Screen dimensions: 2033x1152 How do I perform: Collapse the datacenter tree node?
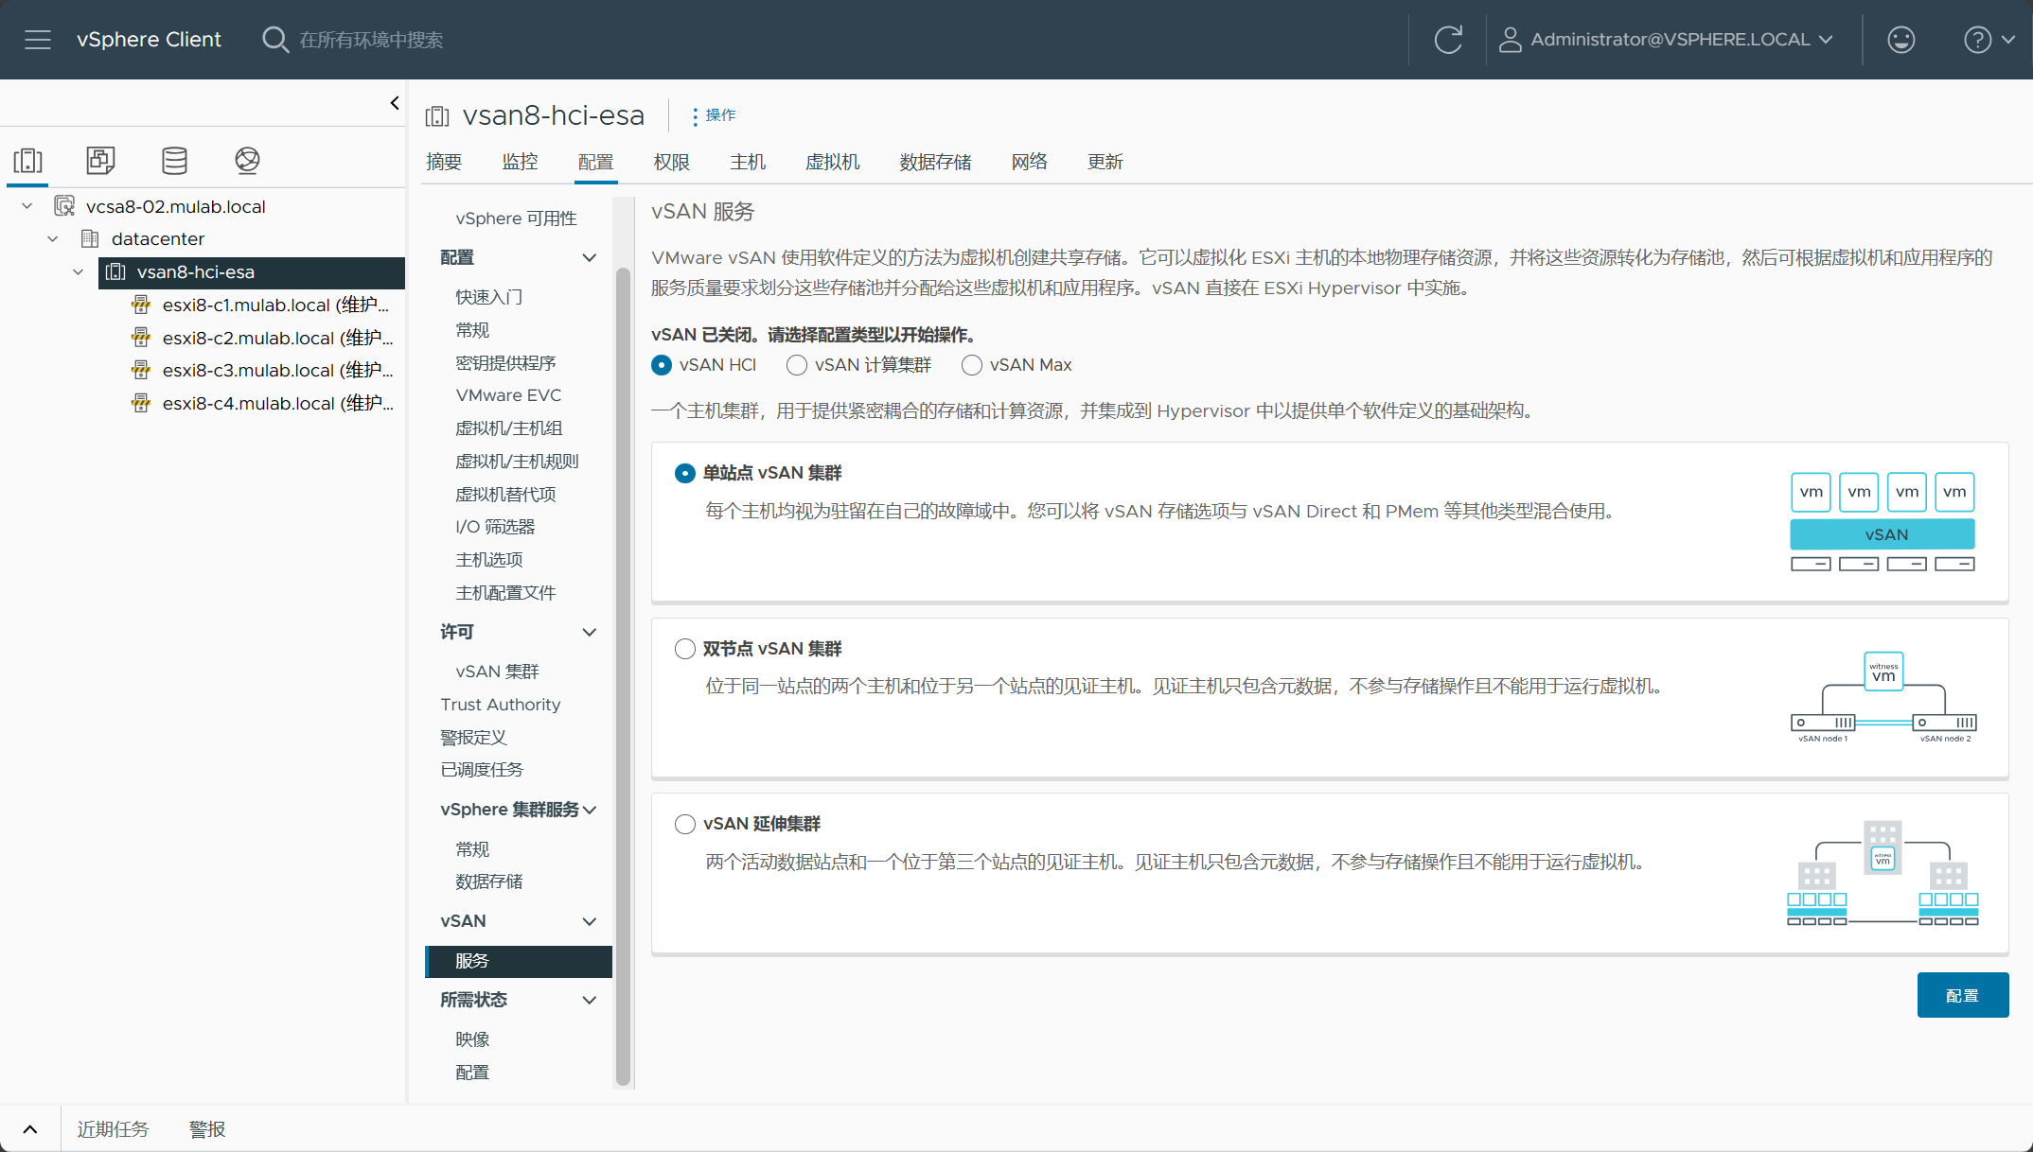pyautogui.click(x=53, y=238)
